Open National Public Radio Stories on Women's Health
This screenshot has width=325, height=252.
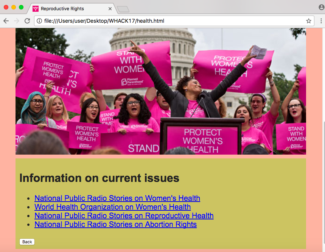[x=117, y=198]
